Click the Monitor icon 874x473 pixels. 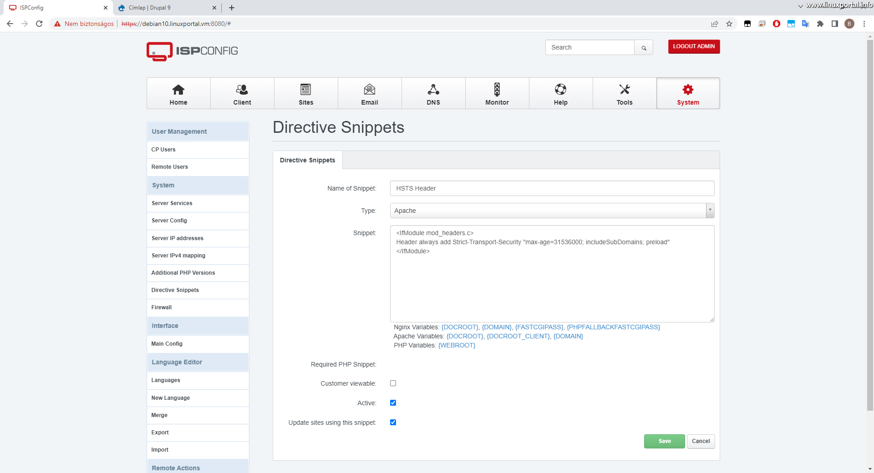(x=497, y=89)
